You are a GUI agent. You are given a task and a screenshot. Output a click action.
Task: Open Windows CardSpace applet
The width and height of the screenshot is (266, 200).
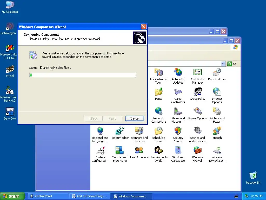click(x=178, y=154)
